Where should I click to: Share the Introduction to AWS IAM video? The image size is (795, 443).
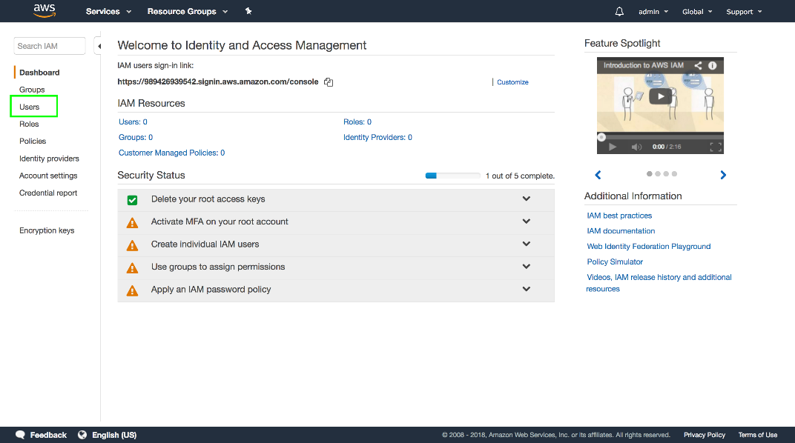[698, 65]
